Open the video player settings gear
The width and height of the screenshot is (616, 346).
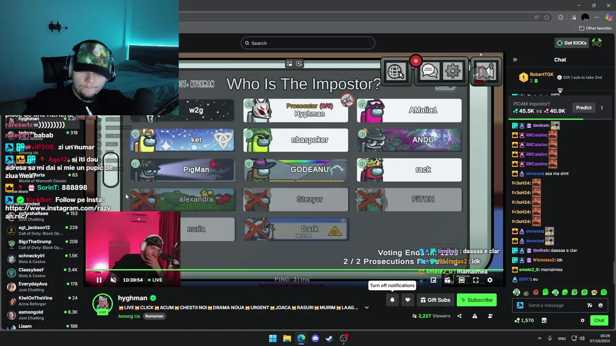[490, 280]
